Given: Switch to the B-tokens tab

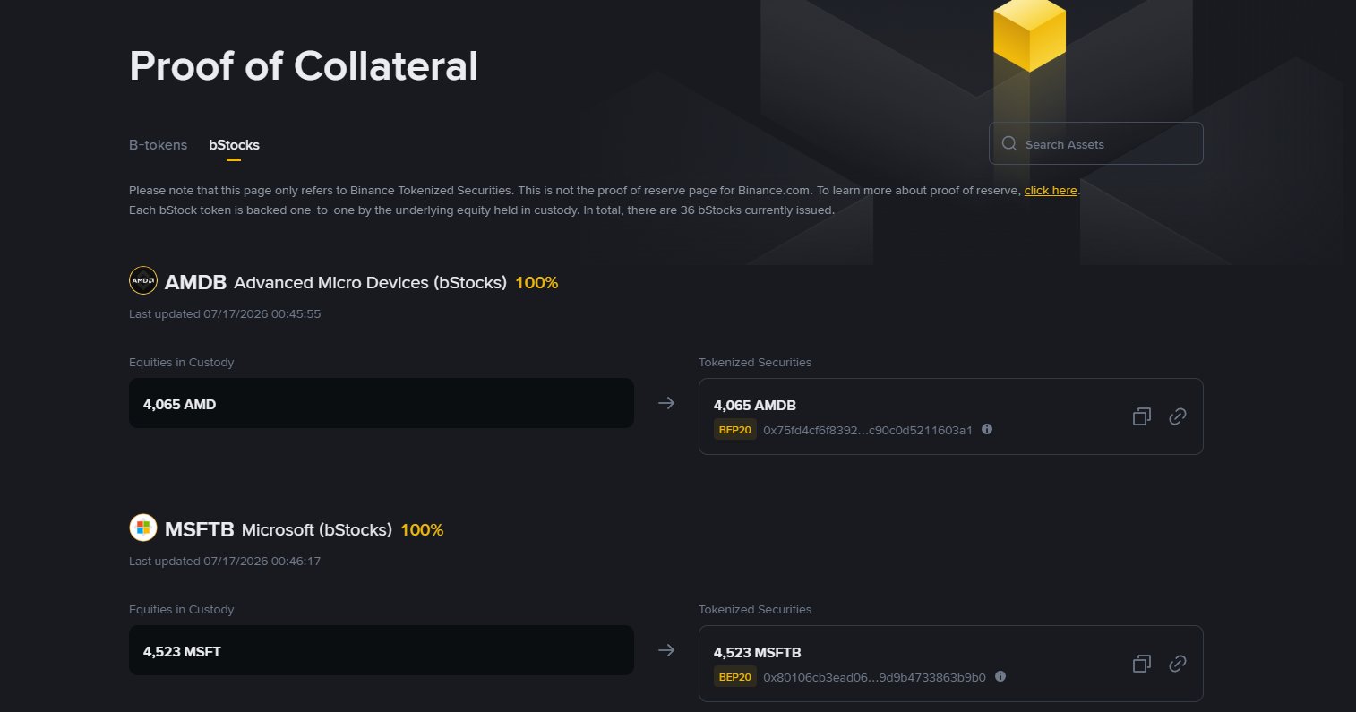Looking at the screenshot, I should 158,144.
